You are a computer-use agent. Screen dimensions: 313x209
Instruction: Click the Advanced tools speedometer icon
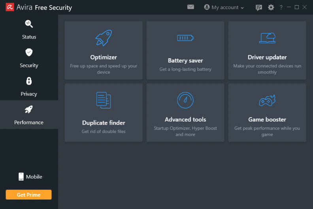(x=185, y=100)
